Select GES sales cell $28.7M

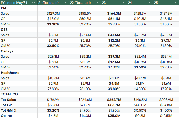point(166,35)
